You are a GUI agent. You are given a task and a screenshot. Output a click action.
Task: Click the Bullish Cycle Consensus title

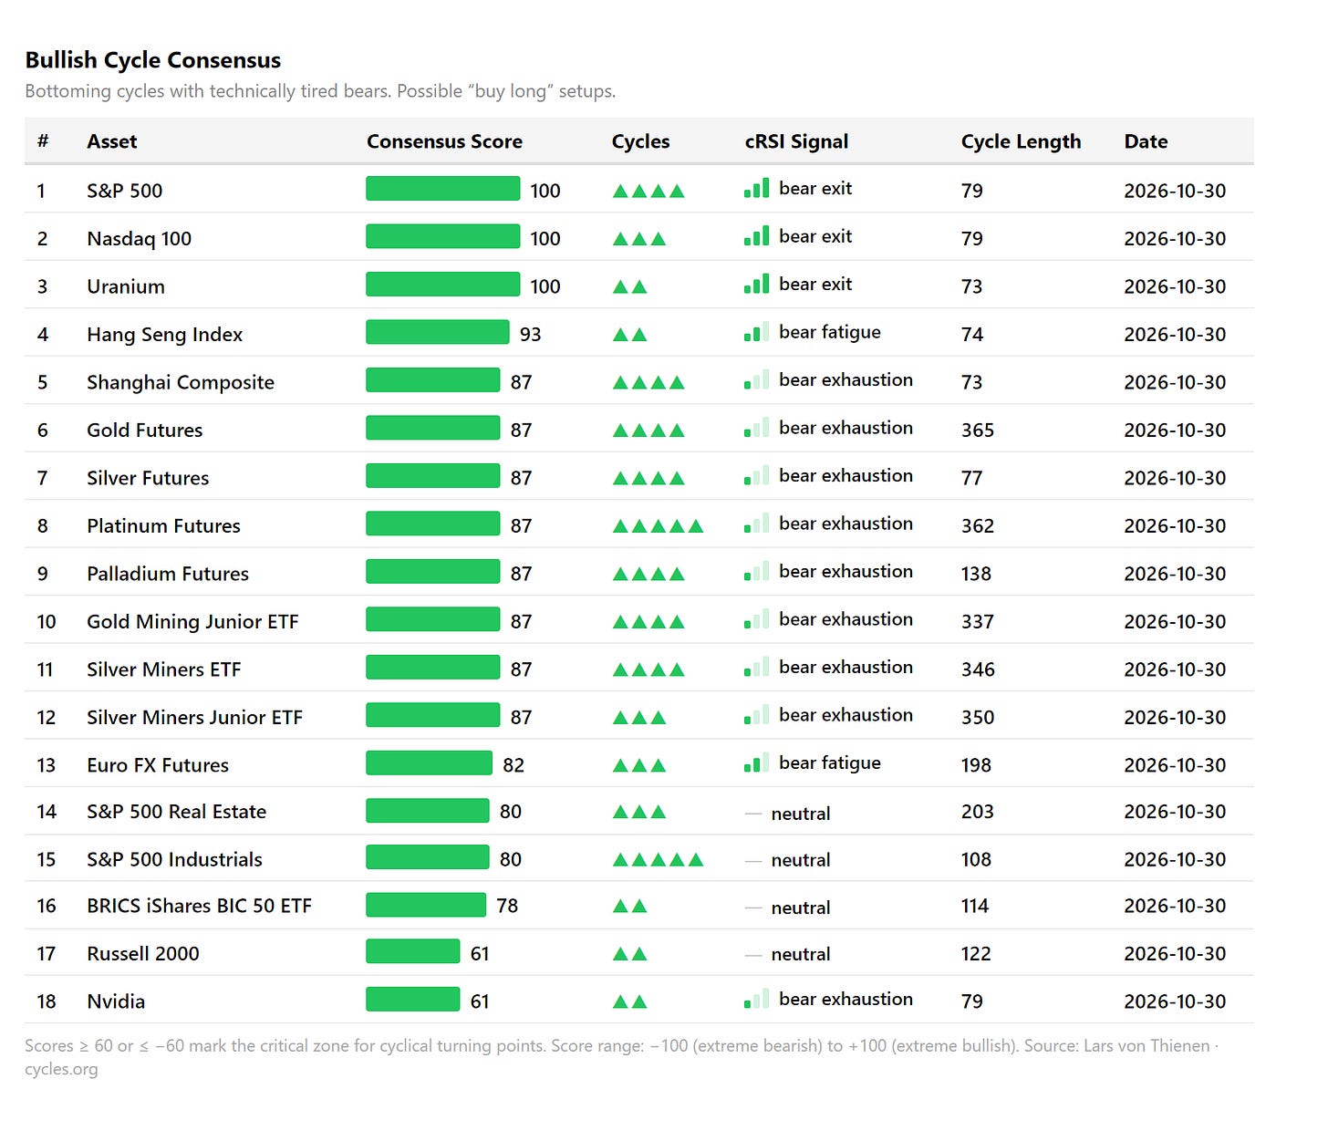coord(153,60)
